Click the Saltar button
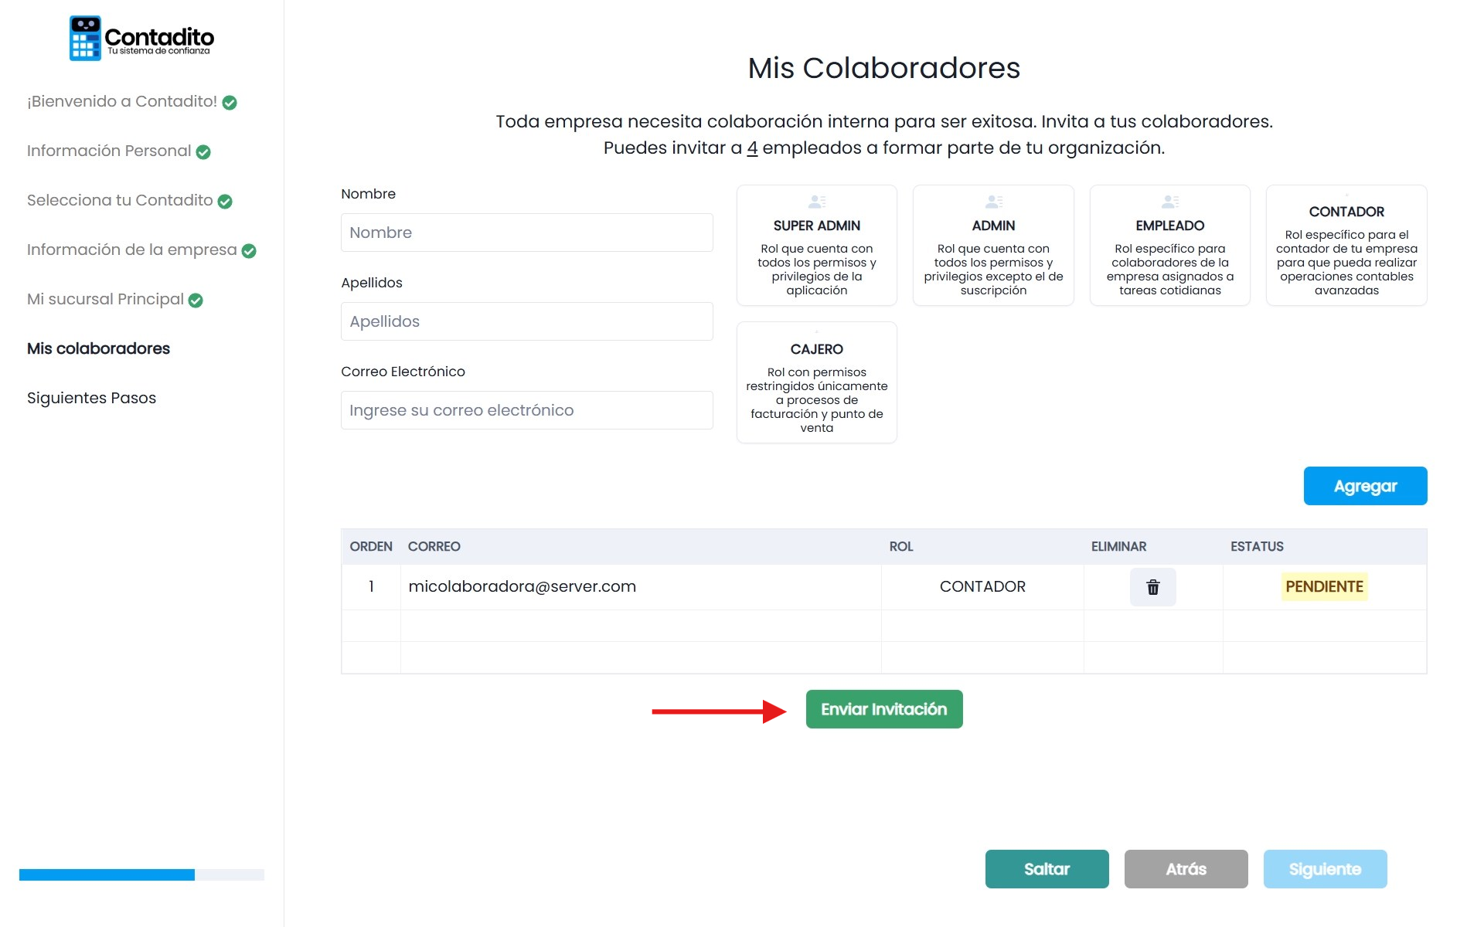Screen dimensions: 1484x927 (1047, 869)
